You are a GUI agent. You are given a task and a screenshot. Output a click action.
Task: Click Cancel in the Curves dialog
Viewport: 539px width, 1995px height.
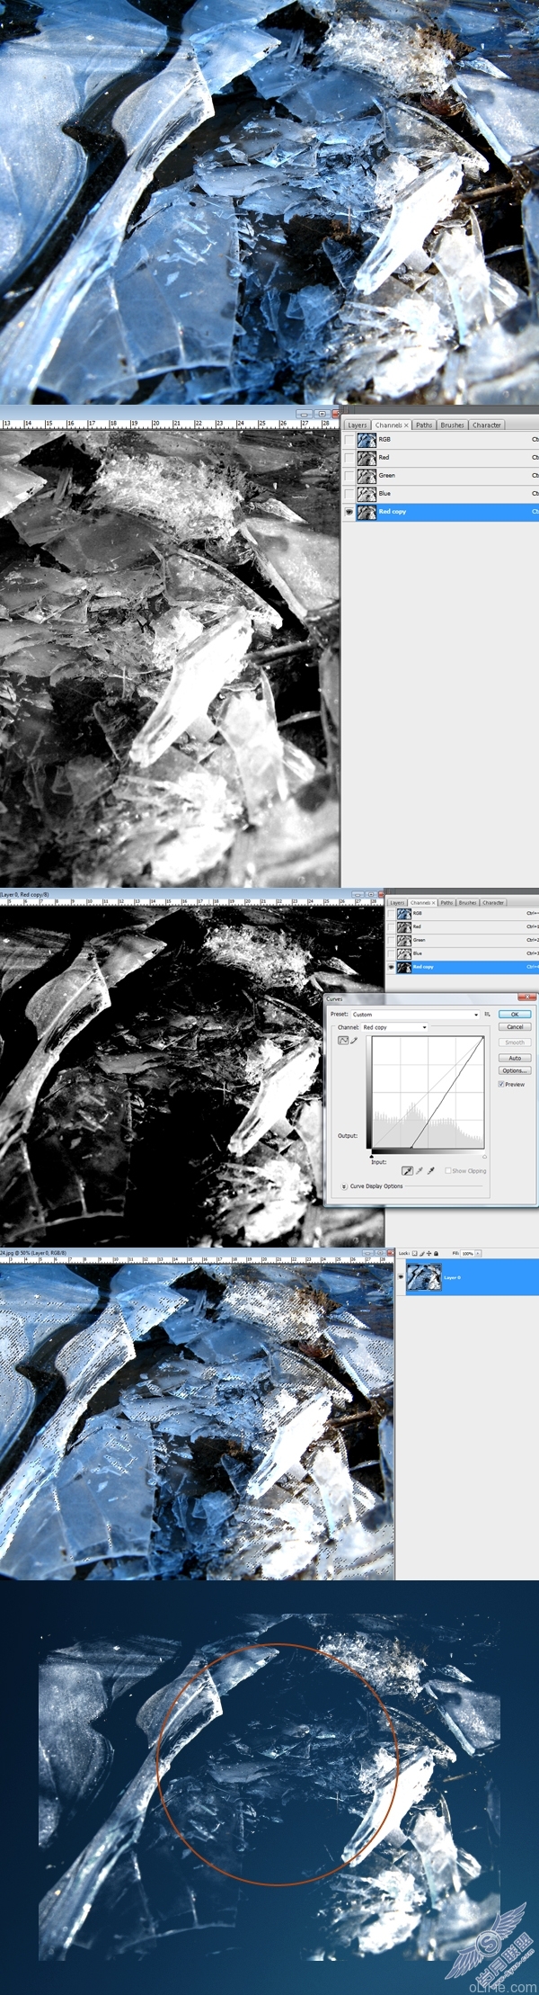[515, 1027]
